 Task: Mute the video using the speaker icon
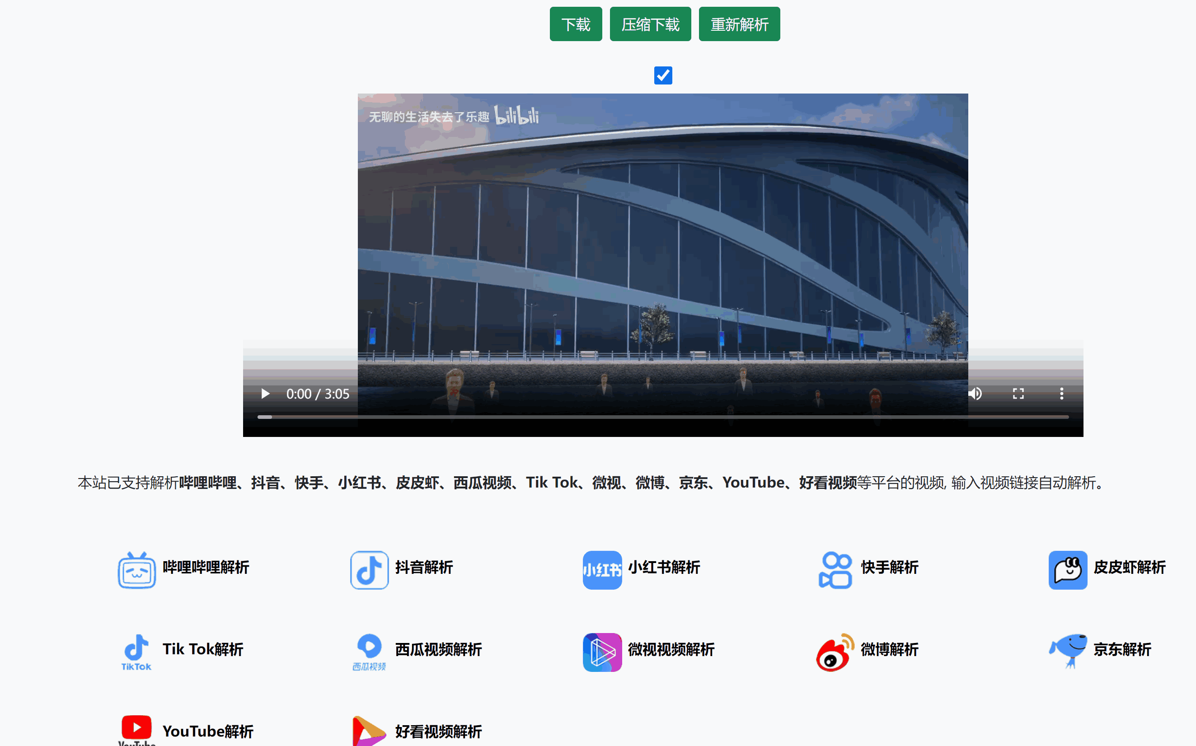[x=975, y=394]
